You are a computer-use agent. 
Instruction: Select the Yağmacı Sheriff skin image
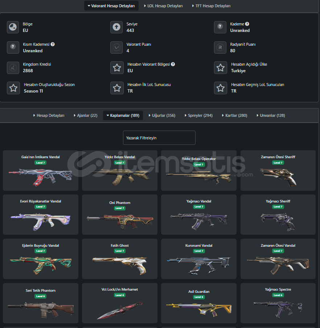coord(278,222)
